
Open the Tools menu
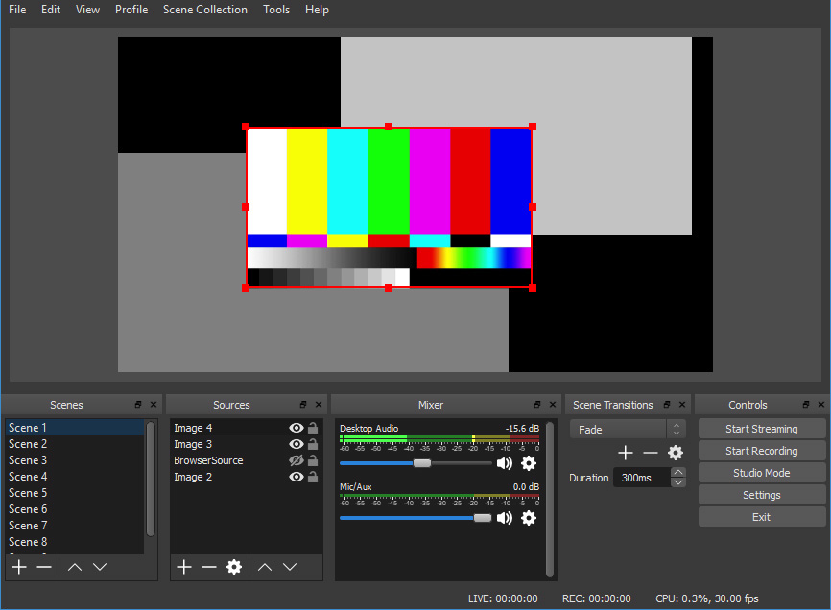point(276,10)
